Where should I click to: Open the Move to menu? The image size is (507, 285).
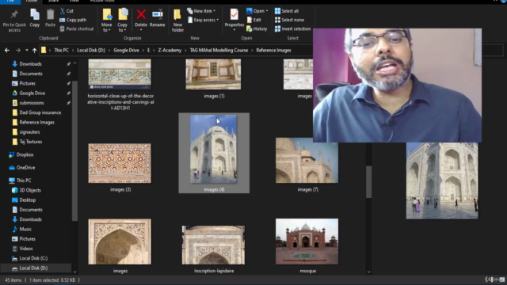107,20
